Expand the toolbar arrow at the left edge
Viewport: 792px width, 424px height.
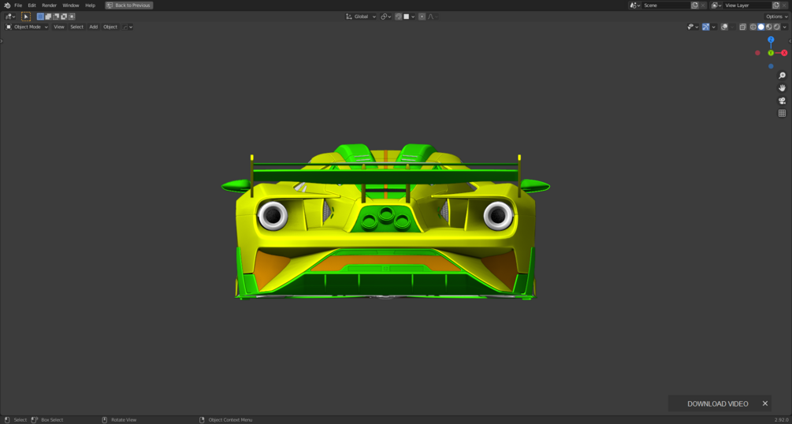click(x=2, y=41)
